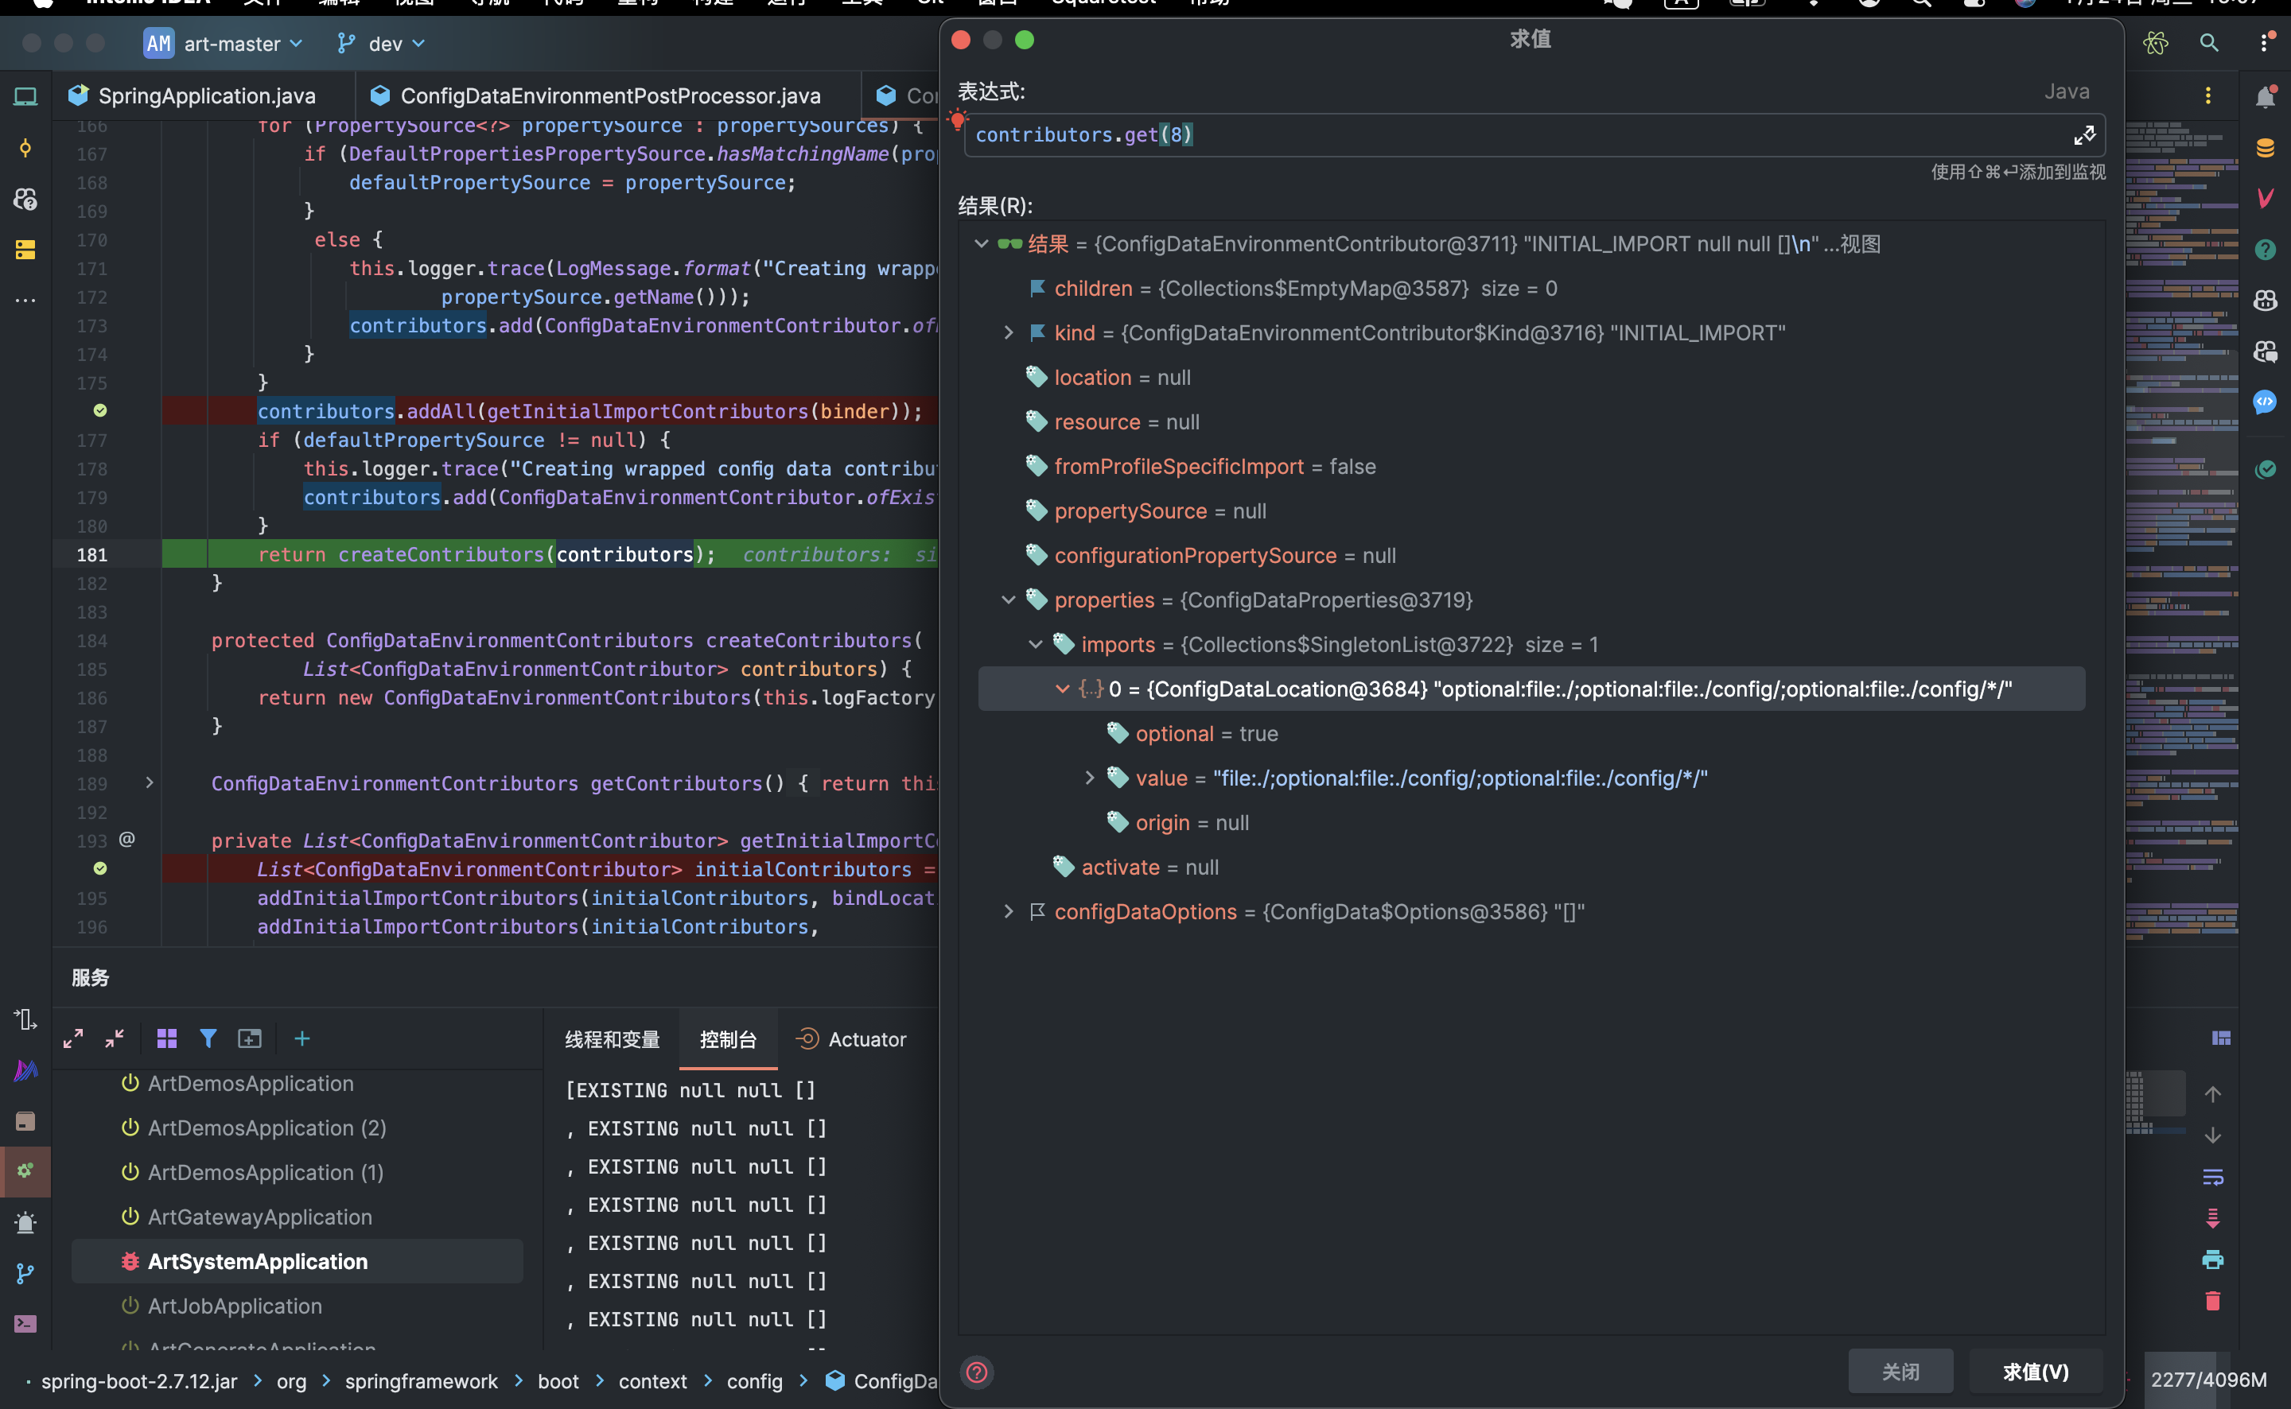Open the notifications bell icon
2291x1409 pixels.
pyautogui.click(x=2265, y=97)
